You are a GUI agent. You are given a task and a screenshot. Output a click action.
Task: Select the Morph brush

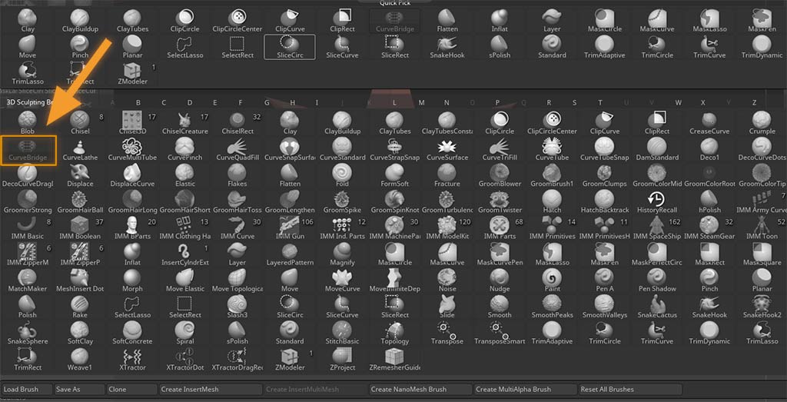pos(132,280)
